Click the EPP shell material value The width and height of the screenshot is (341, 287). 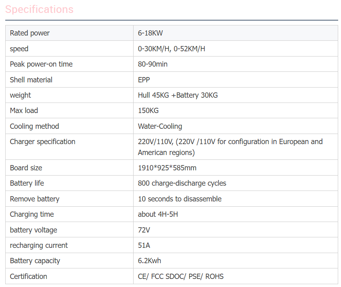click(x=144, y=80)
